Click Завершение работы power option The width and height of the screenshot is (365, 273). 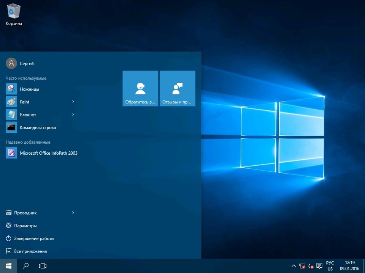point(34,238)
